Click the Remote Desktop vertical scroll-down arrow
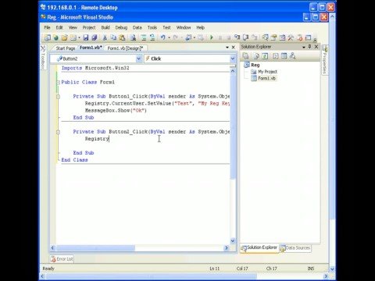The height and width of the screenshot is (281, 375). click(332, 269)
